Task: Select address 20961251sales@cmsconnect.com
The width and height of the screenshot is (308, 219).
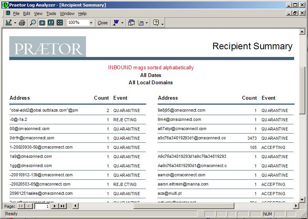Action: 41,193
